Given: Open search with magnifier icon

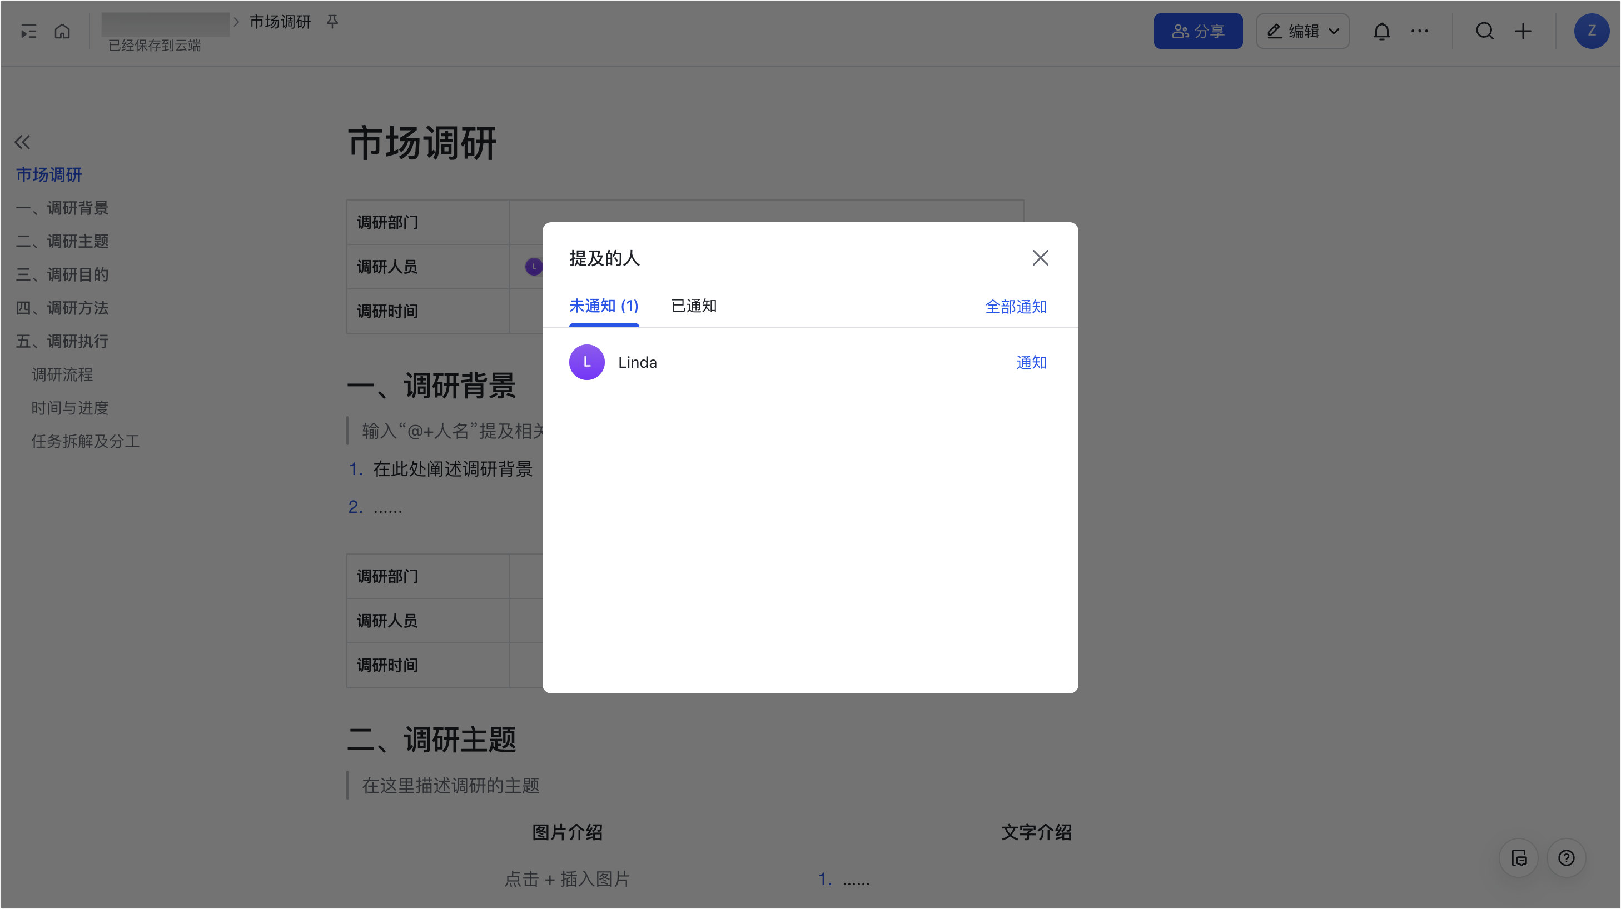Looking at the screenshot, I should (1484, 31).
